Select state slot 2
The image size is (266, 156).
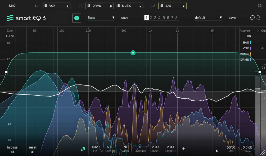point(151,18)
